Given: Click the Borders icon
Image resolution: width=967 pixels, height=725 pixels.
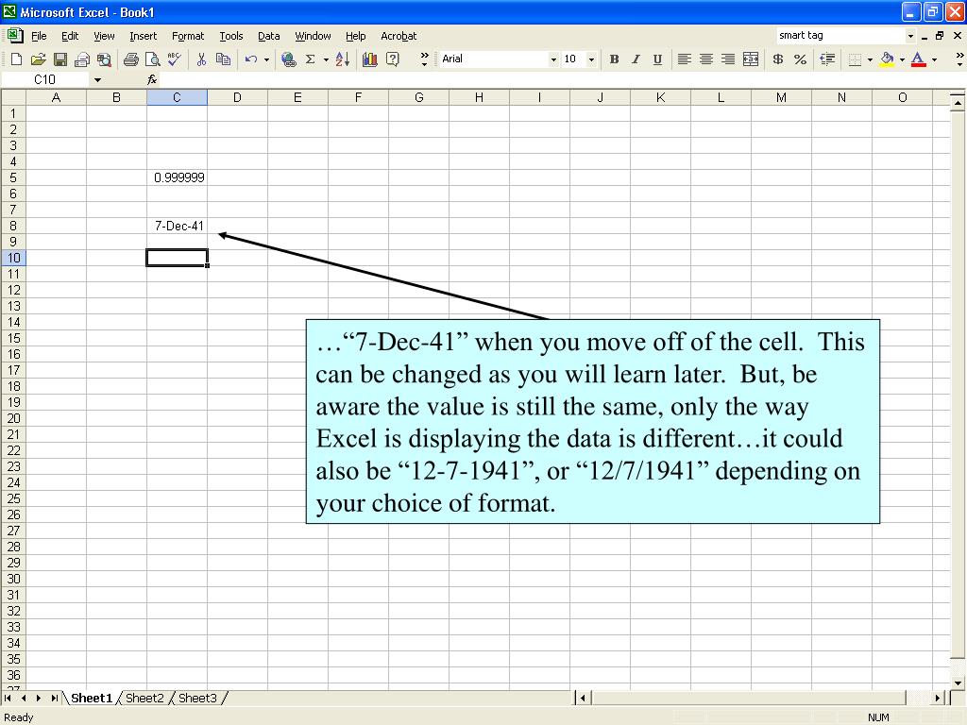Looking at the screenshot, I should tap(855, 59).
